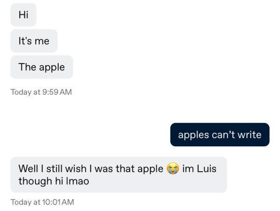This screenshot has height=211, width=280.
Task: Select the dark "apples can't write" reply bubble
Action: coord(220,134)
